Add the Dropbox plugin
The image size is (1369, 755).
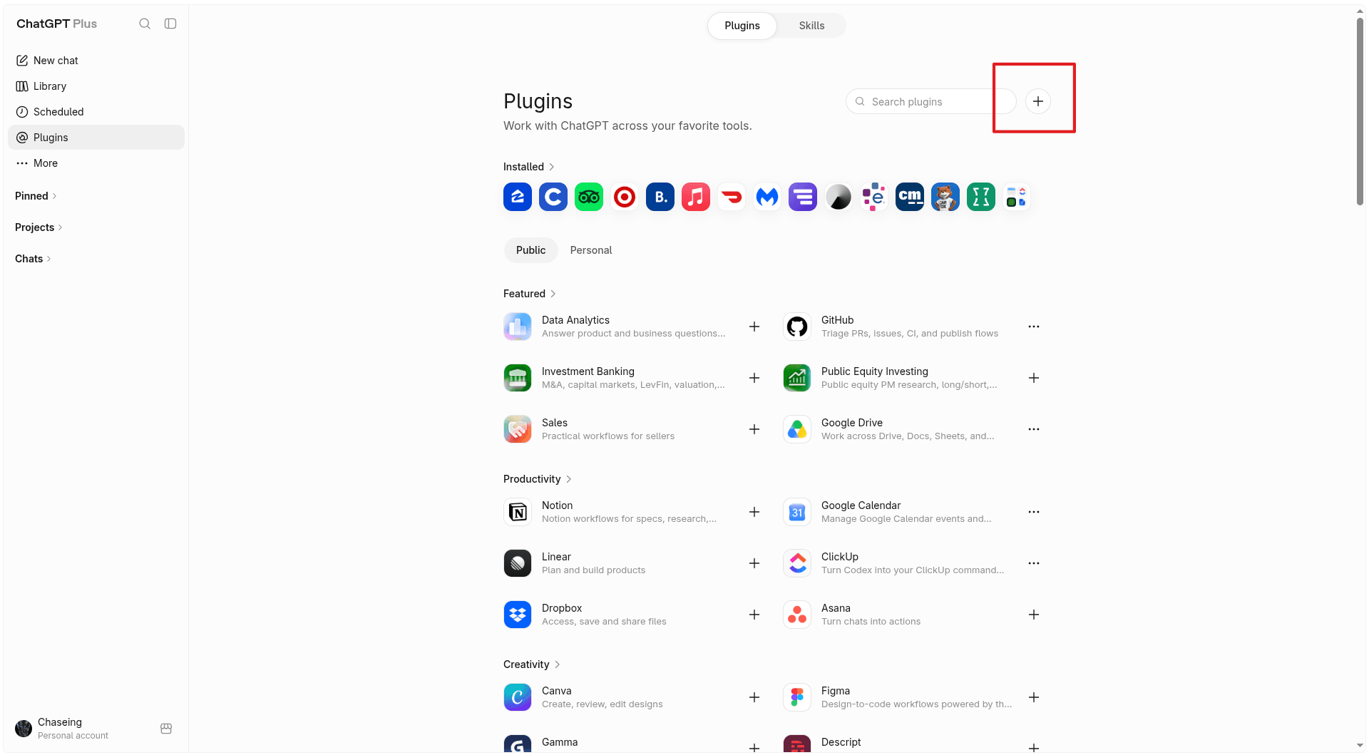(x=754, y=615)
